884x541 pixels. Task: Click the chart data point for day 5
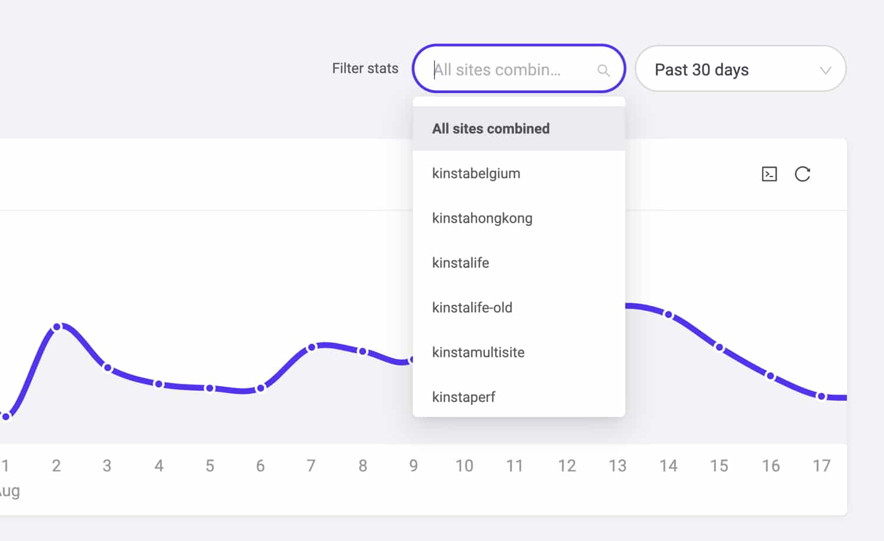[x=210, y=388]
